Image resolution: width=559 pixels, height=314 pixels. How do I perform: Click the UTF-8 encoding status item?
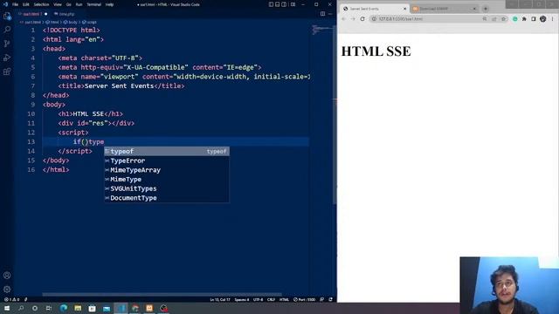(258, 299)
